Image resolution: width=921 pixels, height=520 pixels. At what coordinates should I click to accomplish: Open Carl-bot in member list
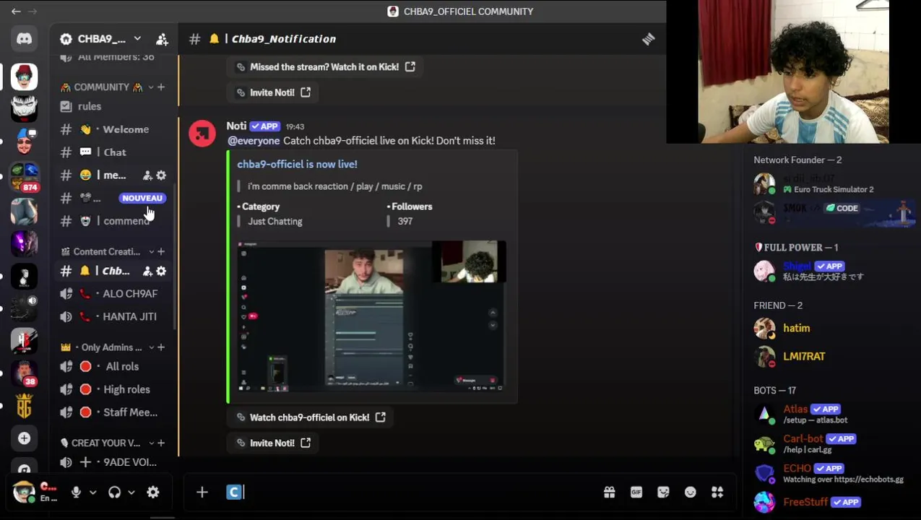tap(830, 443)
